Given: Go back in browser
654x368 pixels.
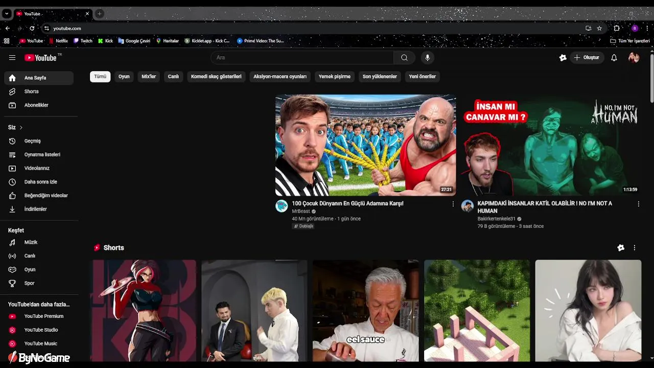Looking at the screenshot, I should (x=8, y=29).
